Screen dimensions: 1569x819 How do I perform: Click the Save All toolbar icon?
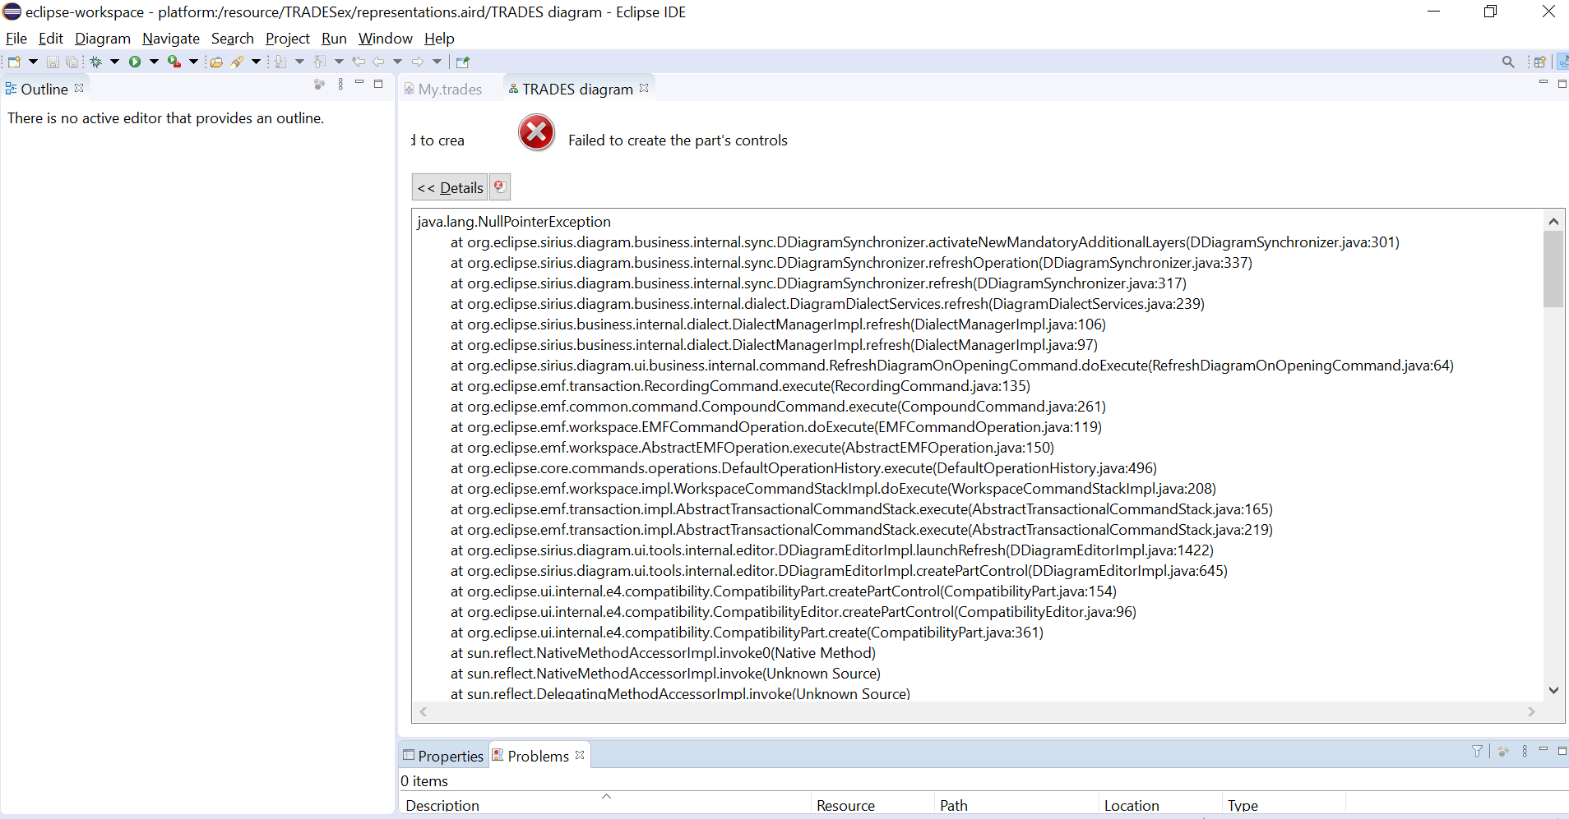point(72,62)
